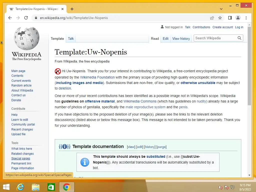This screenshot has height=192, width=256.
Task: Bookmark this page with star icon
Action: 220,18
